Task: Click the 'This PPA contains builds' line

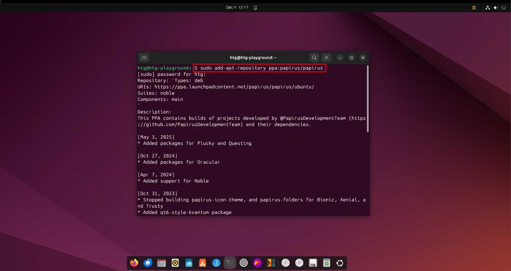Action: tap(251, 118)
